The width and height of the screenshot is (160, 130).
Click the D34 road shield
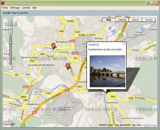pyautogui.click(x=75, y=58)
